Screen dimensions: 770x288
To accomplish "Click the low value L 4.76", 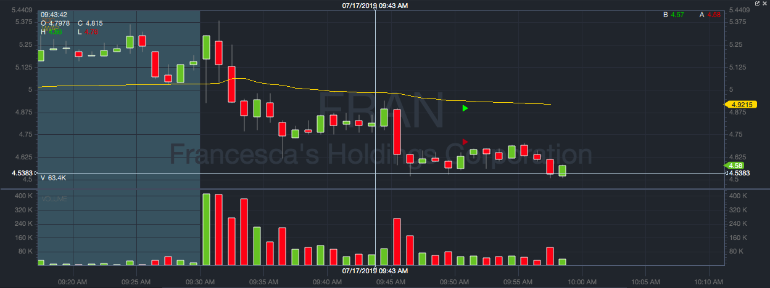I will [x=88, y=31].
